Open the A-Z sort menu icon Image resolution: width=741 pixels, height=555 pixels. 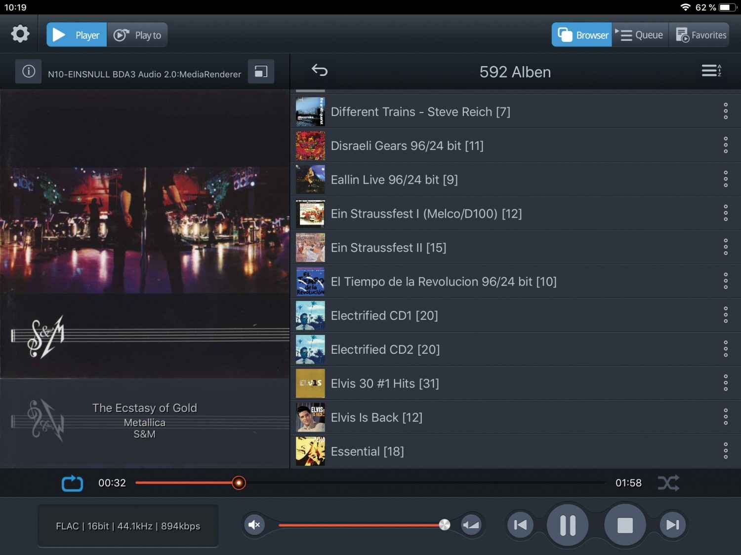(x=711, y=71)
